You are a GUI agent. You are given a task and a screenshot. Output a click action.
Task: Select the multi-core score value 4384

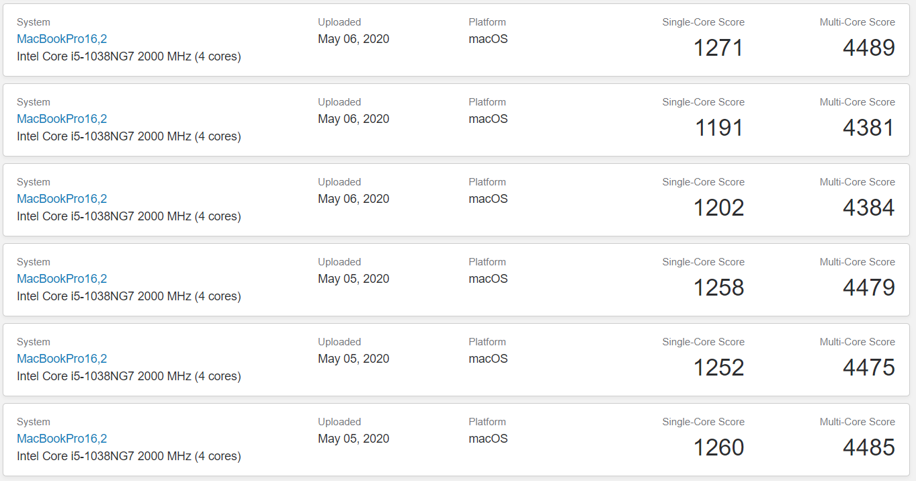(868, 208)
